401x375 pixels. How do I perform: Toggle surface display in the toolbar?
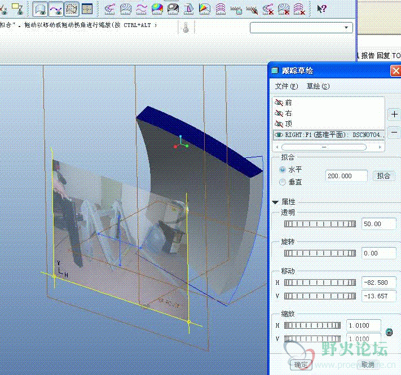coord(41,10)
